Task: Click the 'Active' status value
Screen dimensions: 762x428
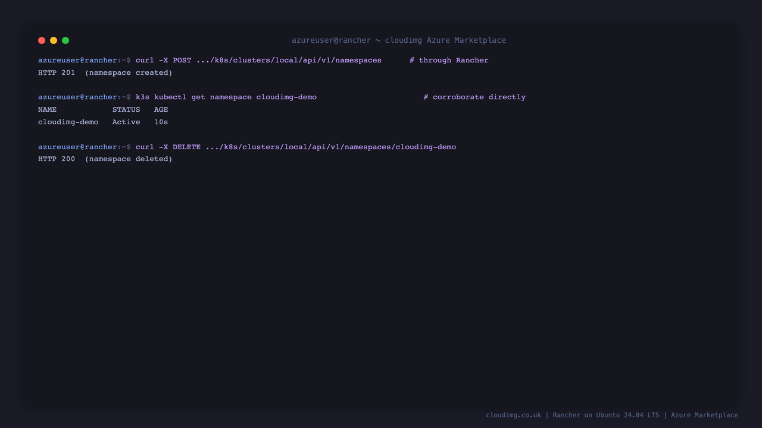Action: pyautogui.click(x=126, y=122)
